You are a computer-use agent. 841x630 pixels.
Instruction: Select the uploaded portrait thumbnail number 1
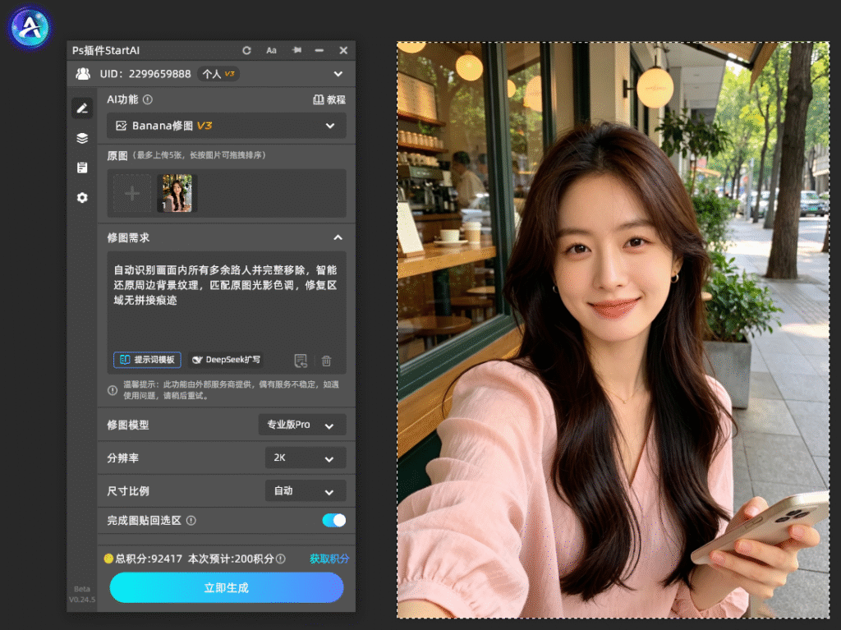coord(177,193)
